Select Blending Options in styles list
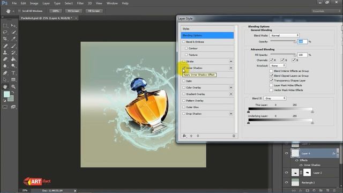The width and height of the screenshot is (343, 193). tap(207, 35)
